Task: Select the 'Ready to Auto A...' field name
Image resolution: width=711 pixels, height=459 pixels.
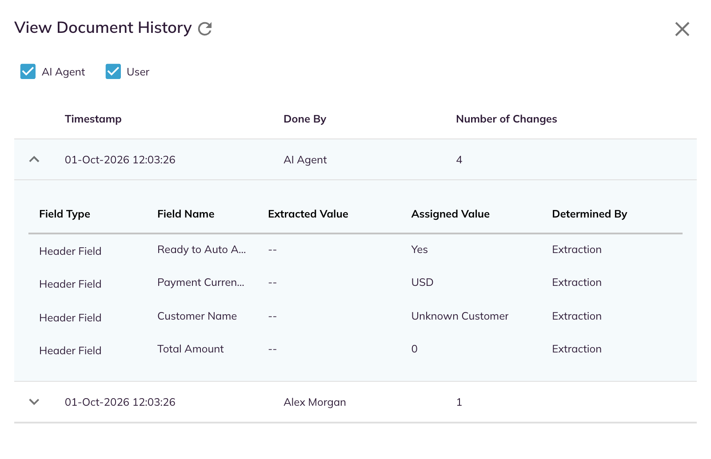Action: 201,249
